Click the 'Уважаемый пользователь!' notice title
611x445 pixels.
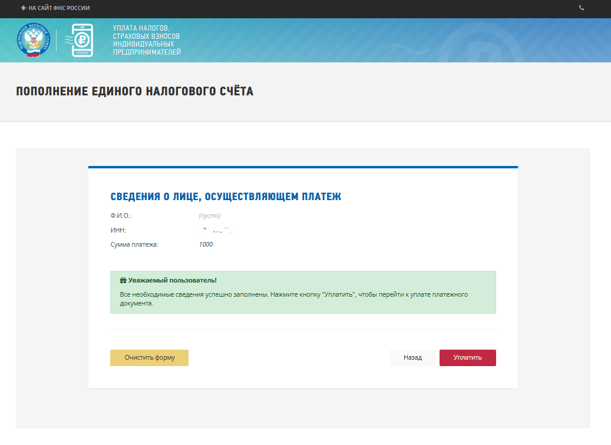tap(172, 281)
